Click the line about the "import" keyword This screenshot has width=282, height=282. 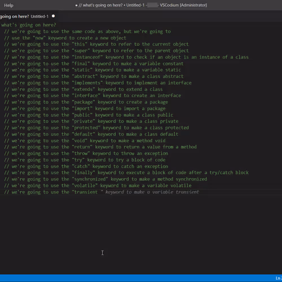pos(85,108)
